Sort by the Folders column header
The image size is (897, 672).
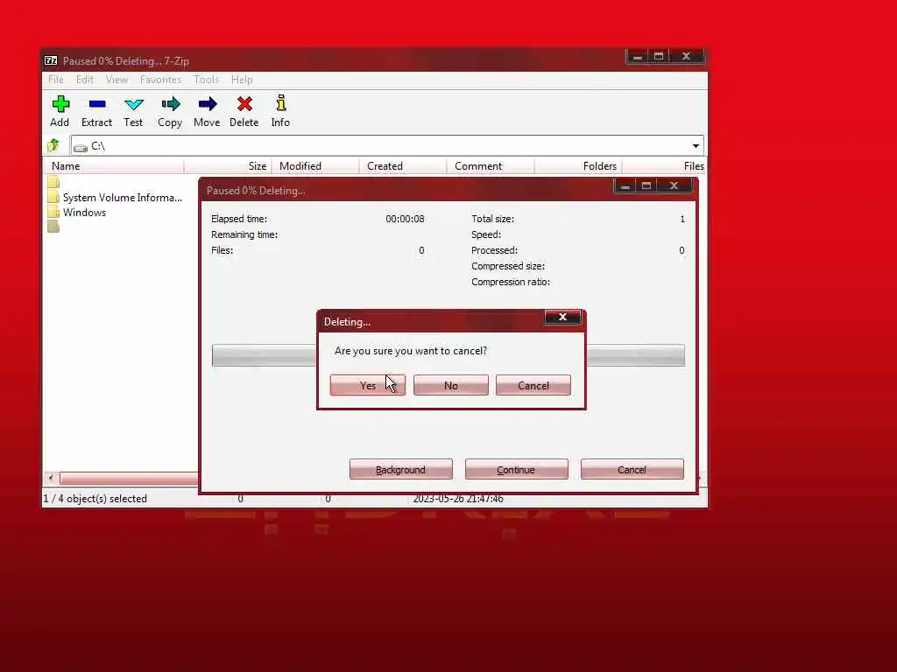[x=578, y=165]
